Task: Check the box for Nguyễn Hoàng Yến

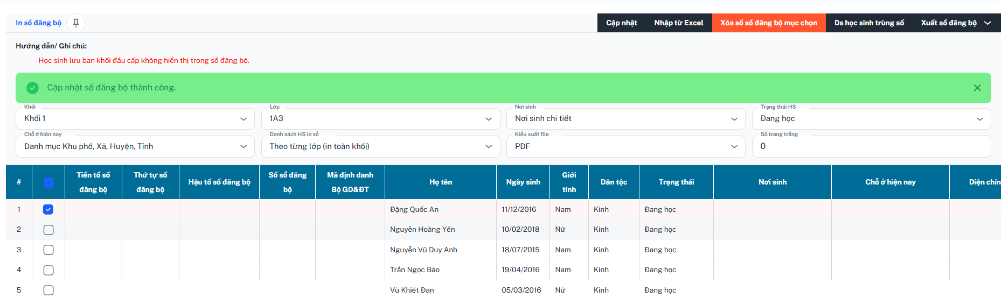Action: click(48, 230)
